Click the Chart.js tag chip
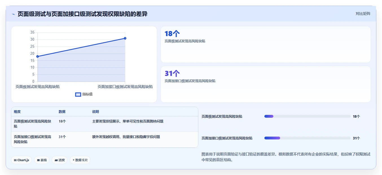The image size is (382, 175). click(x=21, y=160)
